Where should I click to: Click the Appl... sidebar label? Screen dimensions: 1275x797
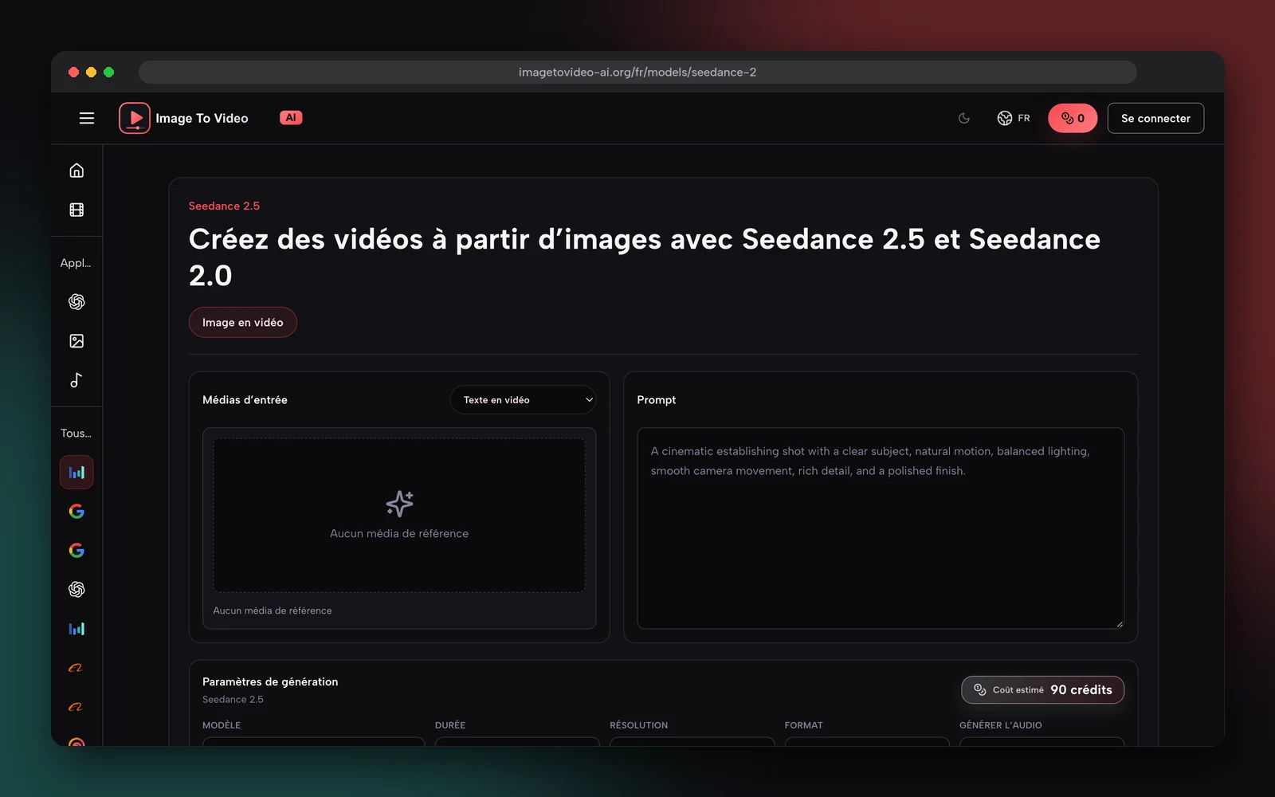coord(76,263)
